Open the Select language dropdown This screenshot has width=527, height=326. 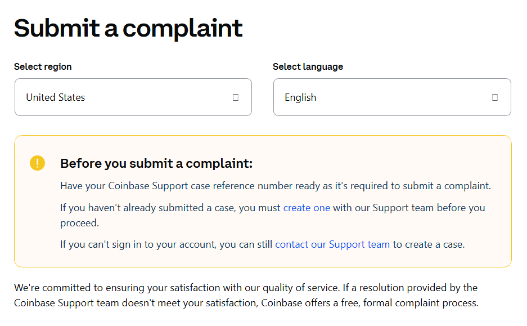391,97
